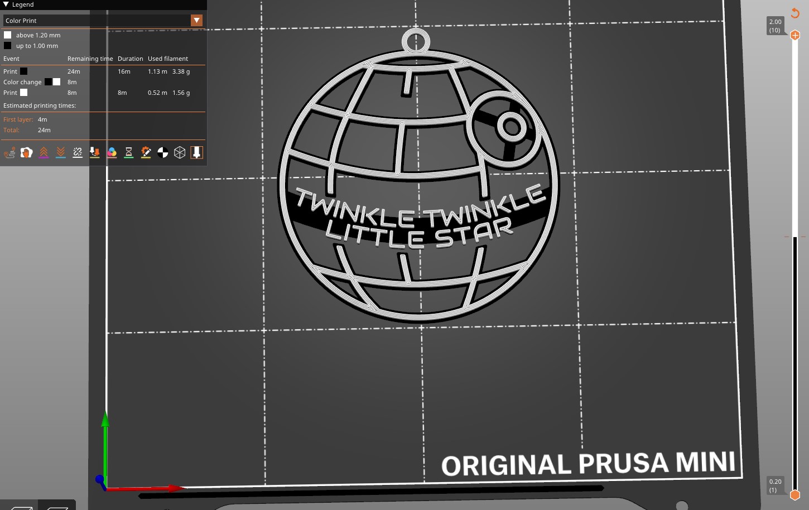Viewport: 809px width, 510px height.
Task: Open the Color Print view type dropdown
Action: [103, 21]
